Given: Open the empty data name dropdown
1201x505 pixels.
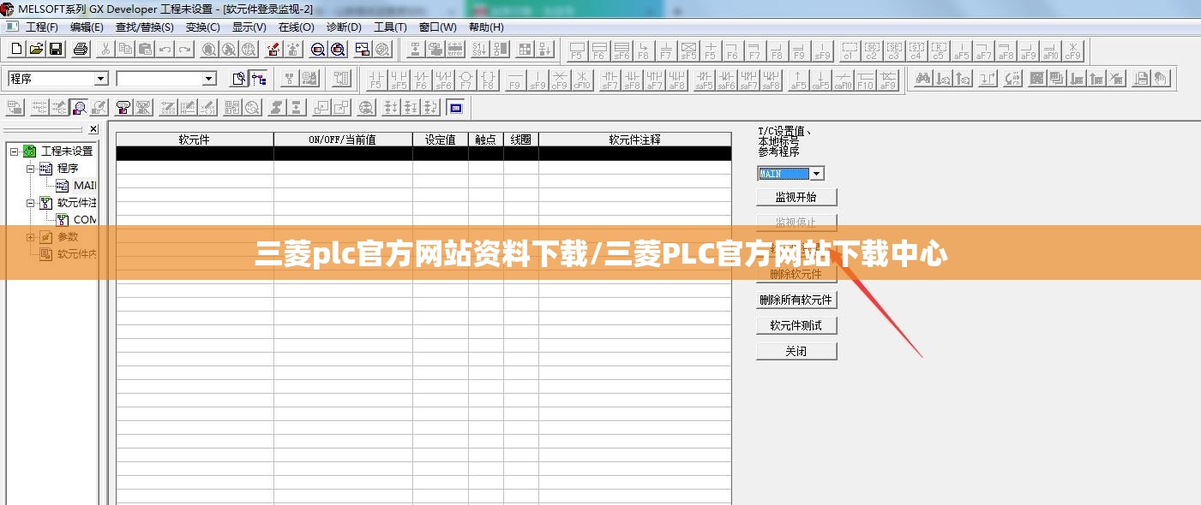Looking at the screenshot, I should (x=208, y=79).
